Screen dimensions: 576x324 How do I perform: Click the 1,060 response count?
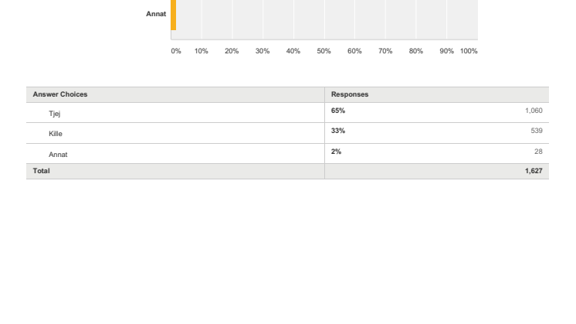pyautogui.click(x=534, y=111)
